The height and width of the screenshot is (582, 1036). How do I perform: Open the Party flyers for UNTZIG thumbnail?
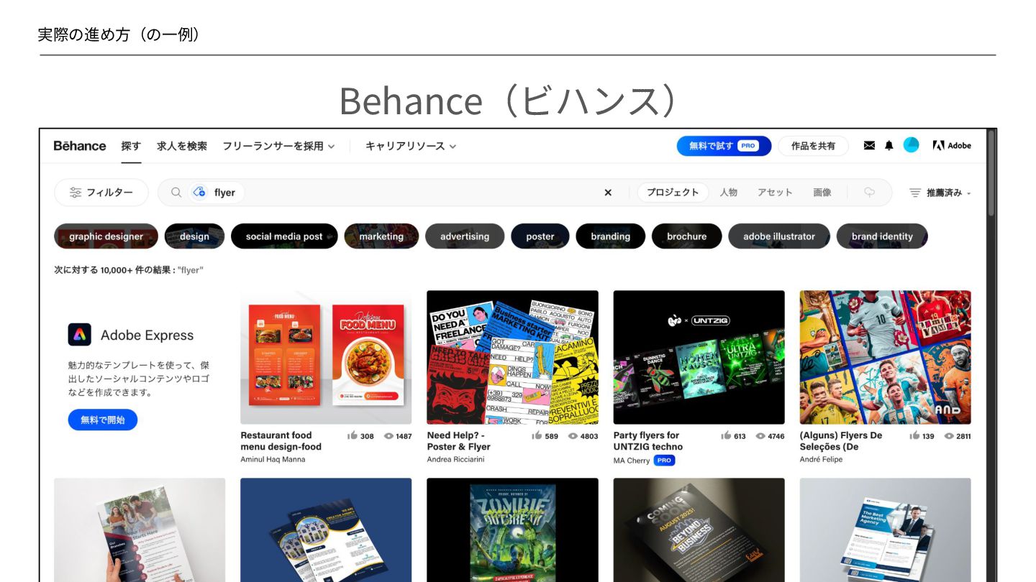[x=699, y=357]
